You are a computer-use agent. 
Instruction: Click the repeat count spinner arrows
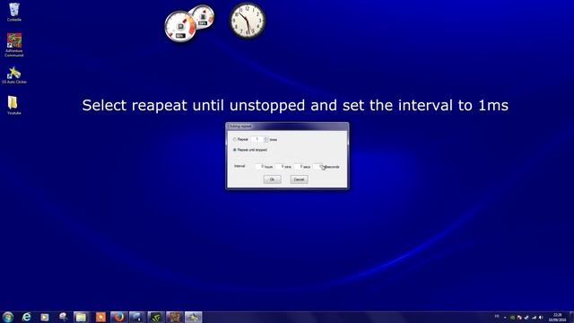pos(266,140)
